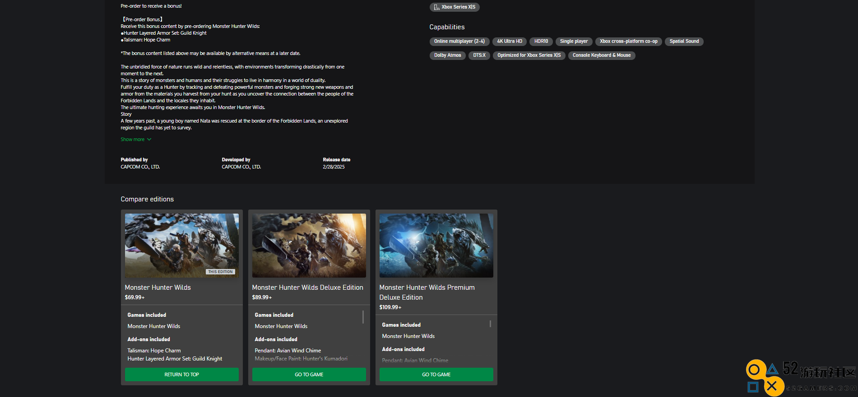Viewport: 858px width, 397px height.
Task: Click the scrollbar in Premium Deluxe Edition card
Action: click(490, 324)
